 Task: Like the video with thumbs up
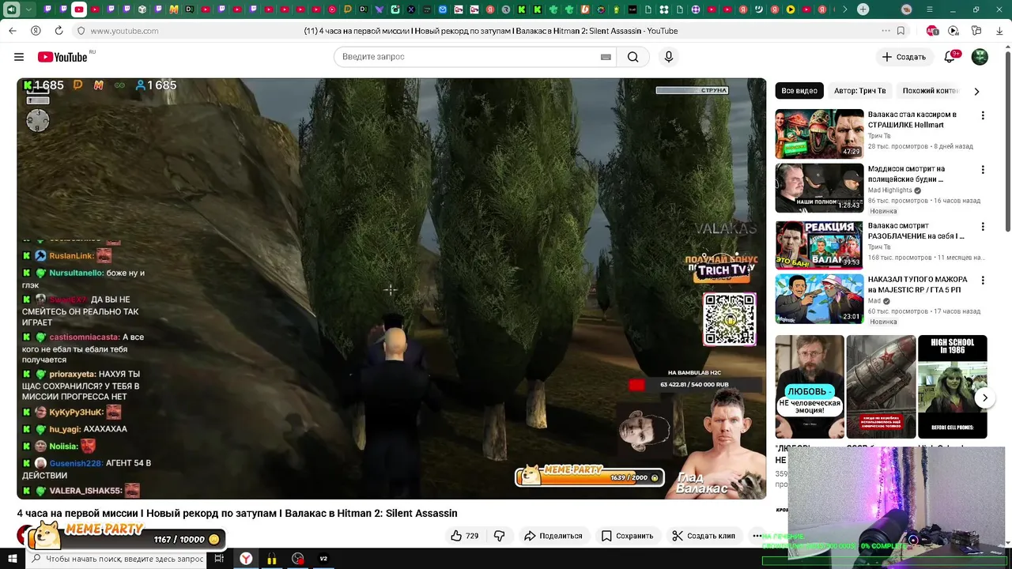(464, 536)
